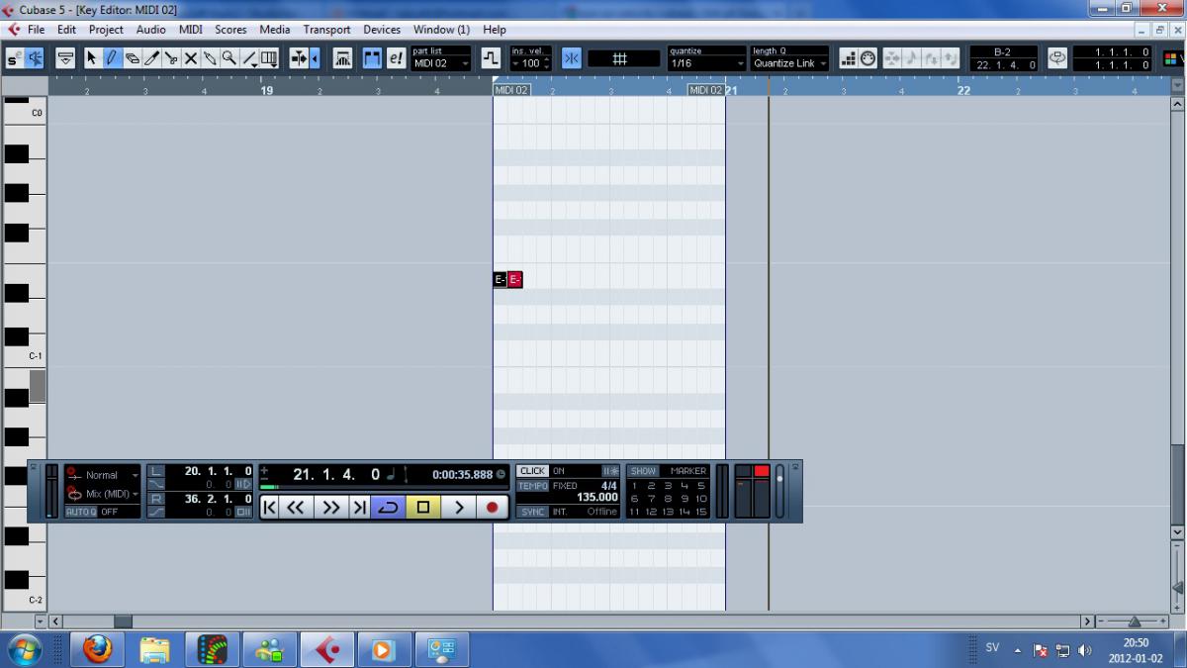Click the Fast Forward transport button

pyautogui.click(x=331, y=508)
